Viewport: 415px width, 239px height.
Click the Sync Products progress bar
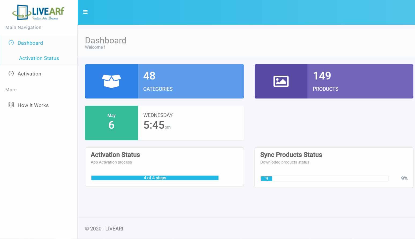tap(324, 179)
